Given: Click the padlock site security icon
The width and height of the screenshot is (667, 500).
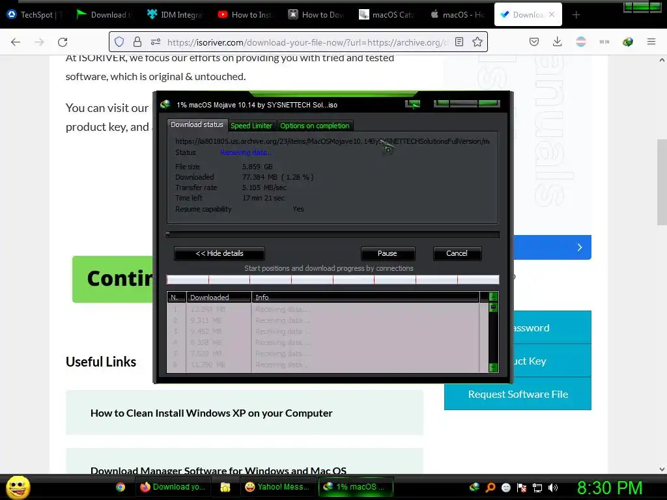Looking at the screenshot, I should coord(137,42).
